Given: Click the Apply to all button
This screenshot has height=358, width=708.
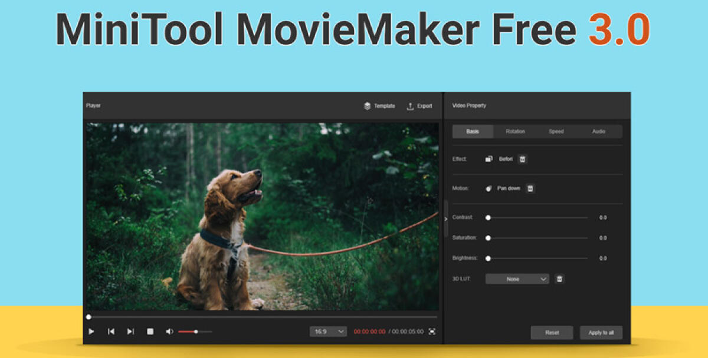Looking at the screenshot, I should pyautogui.click(x=601, y=333).
